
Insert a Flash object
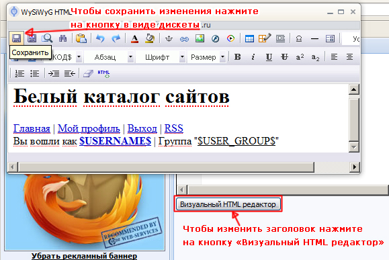(216, 38)
